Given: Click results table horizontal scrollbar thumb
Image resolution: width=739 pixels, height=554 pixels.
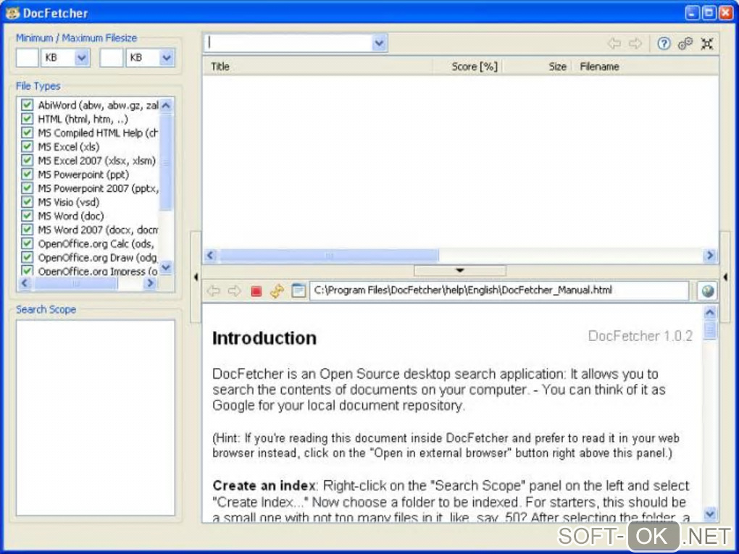Looking at the screenshot, I should click(x=329, y=256).
